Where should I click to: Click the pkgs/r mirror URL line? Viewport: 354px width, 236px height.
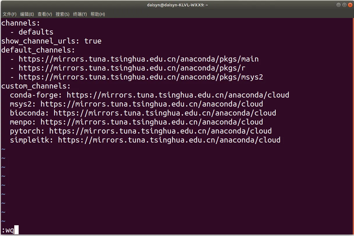coord(128,68)
